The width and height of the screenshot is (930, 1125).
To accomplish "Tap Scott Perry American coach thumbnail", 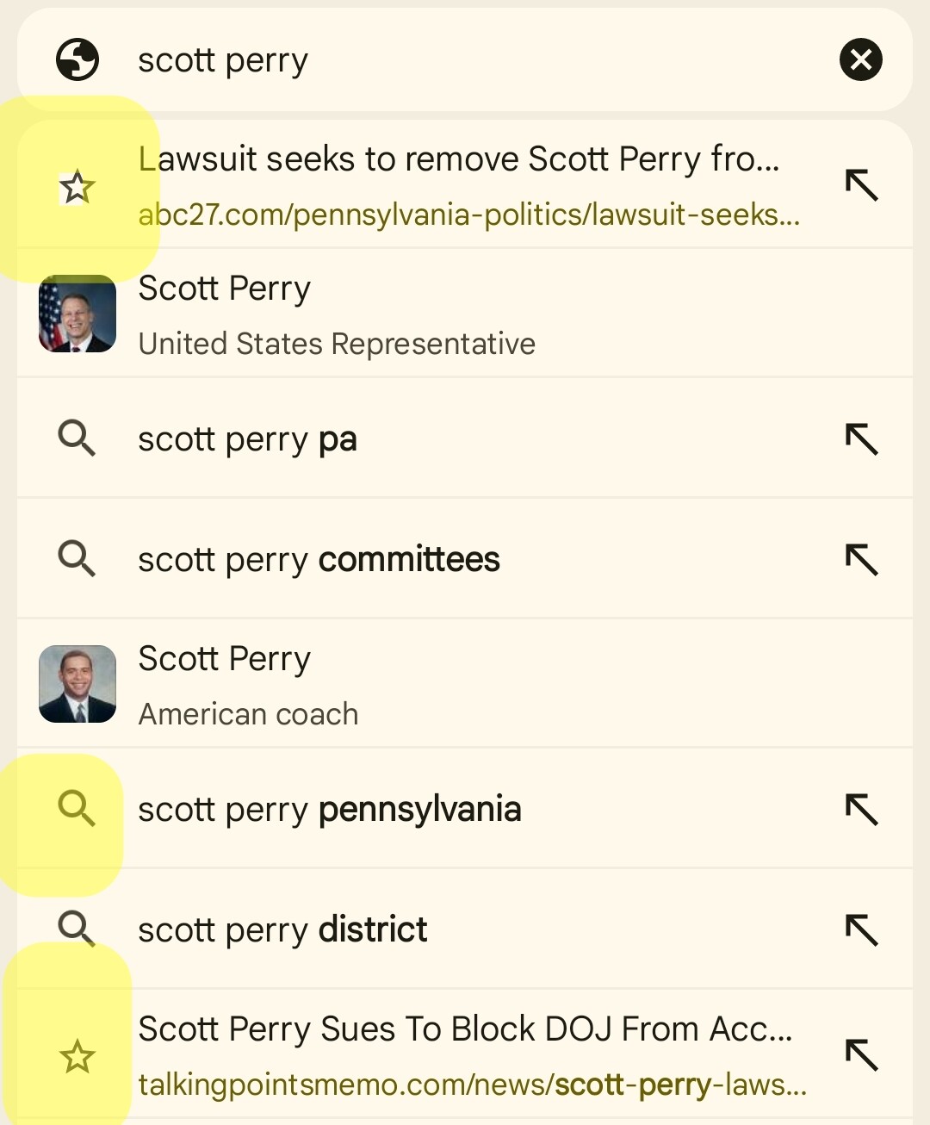I will pos(77,684).
